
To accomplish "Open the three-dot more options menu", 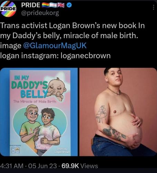I will click(x=154, y=7).
